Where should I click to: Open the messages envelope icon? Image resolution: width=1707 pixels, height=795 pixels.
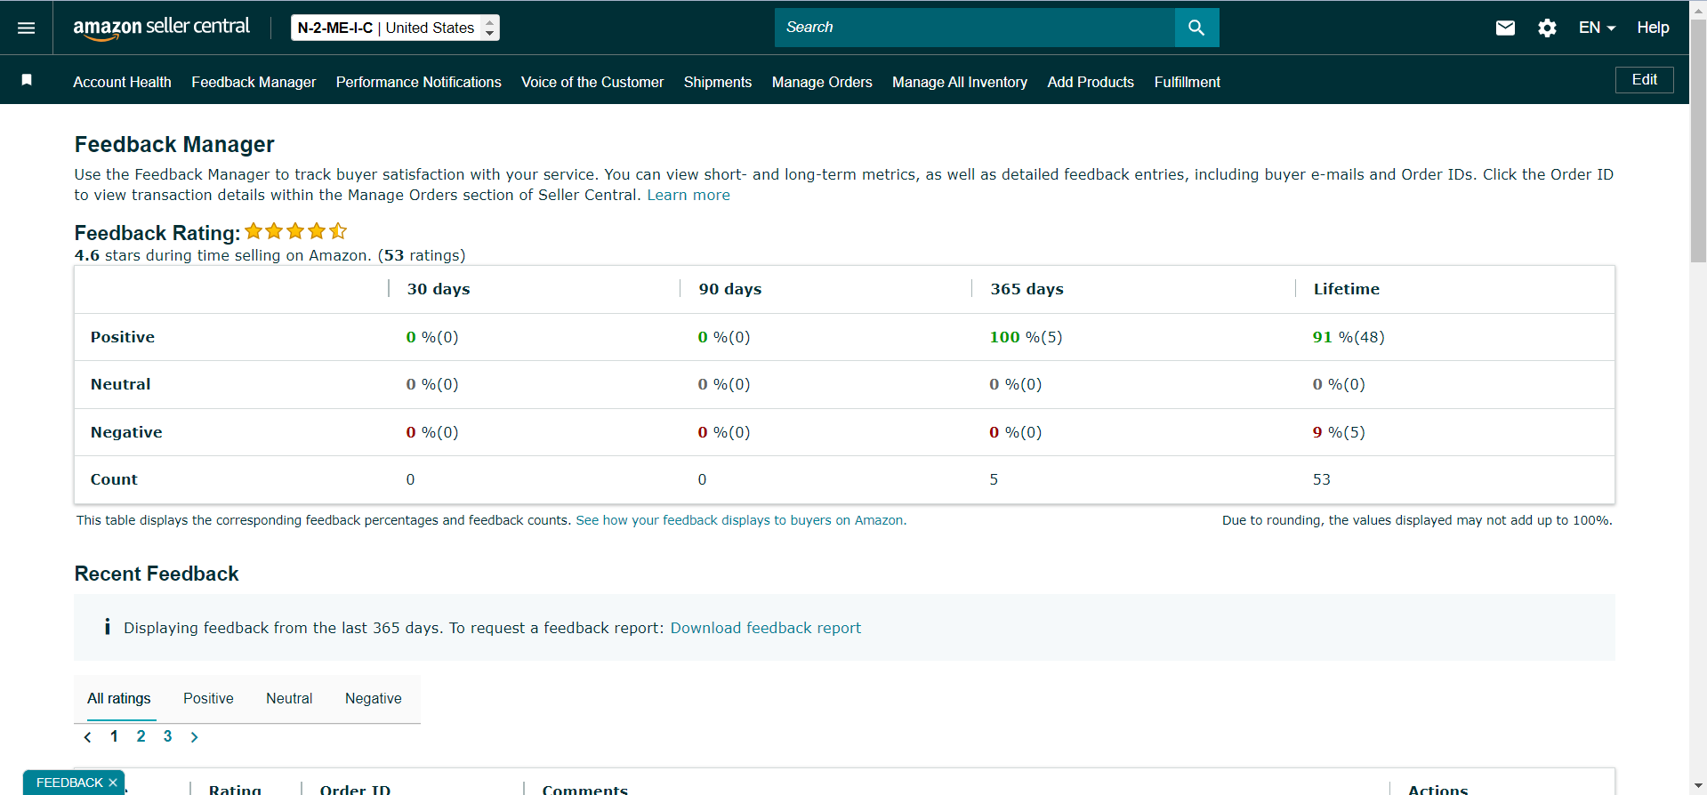click(1505, 28)
